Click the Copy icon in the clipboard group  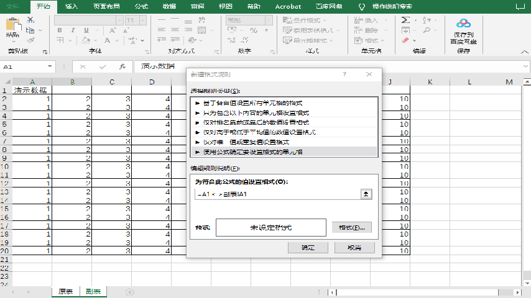(x=30, y=30)
